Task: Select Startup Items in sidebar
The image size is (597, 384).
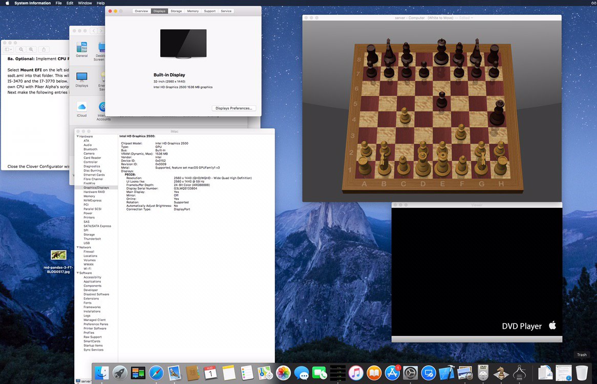Action: click(93, 346)
